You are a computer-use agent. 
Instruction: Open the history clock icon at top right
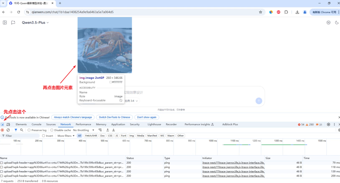pyautogui.click(x=328, y=23)
